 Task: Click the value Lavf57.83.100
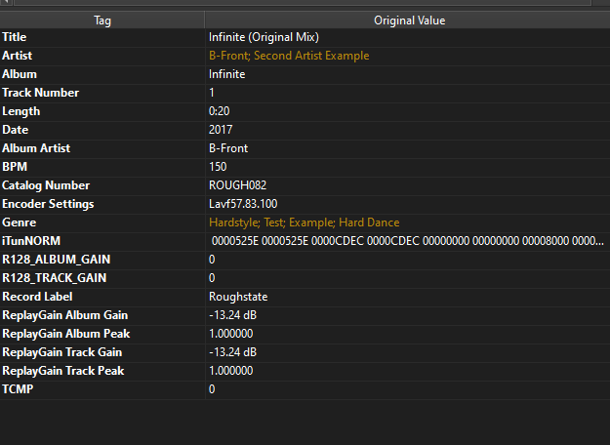click(243, 204)
